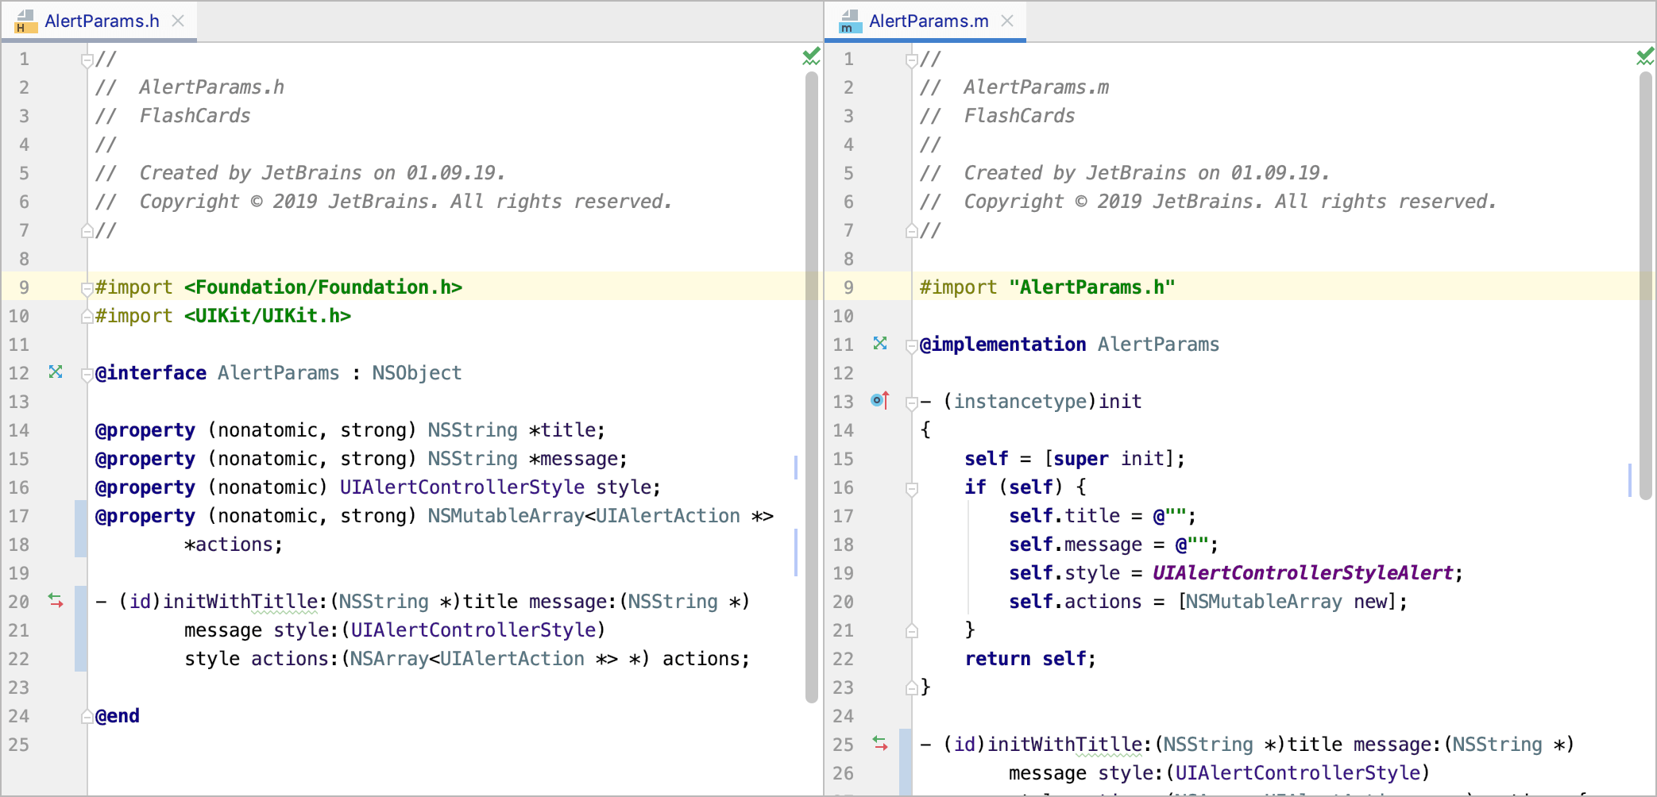This screenshot has width=1657, height=797.
Task: Click the inspection checkmark in AlertParams.h editor
Action: coord(811,56)
